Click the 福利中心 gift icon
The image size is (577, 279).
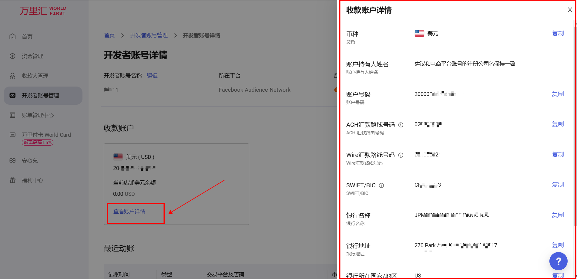pyautogui.click(x=12, y=180)
